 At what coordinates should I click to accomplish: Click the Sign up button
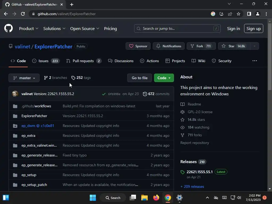(x=254, y=28)
